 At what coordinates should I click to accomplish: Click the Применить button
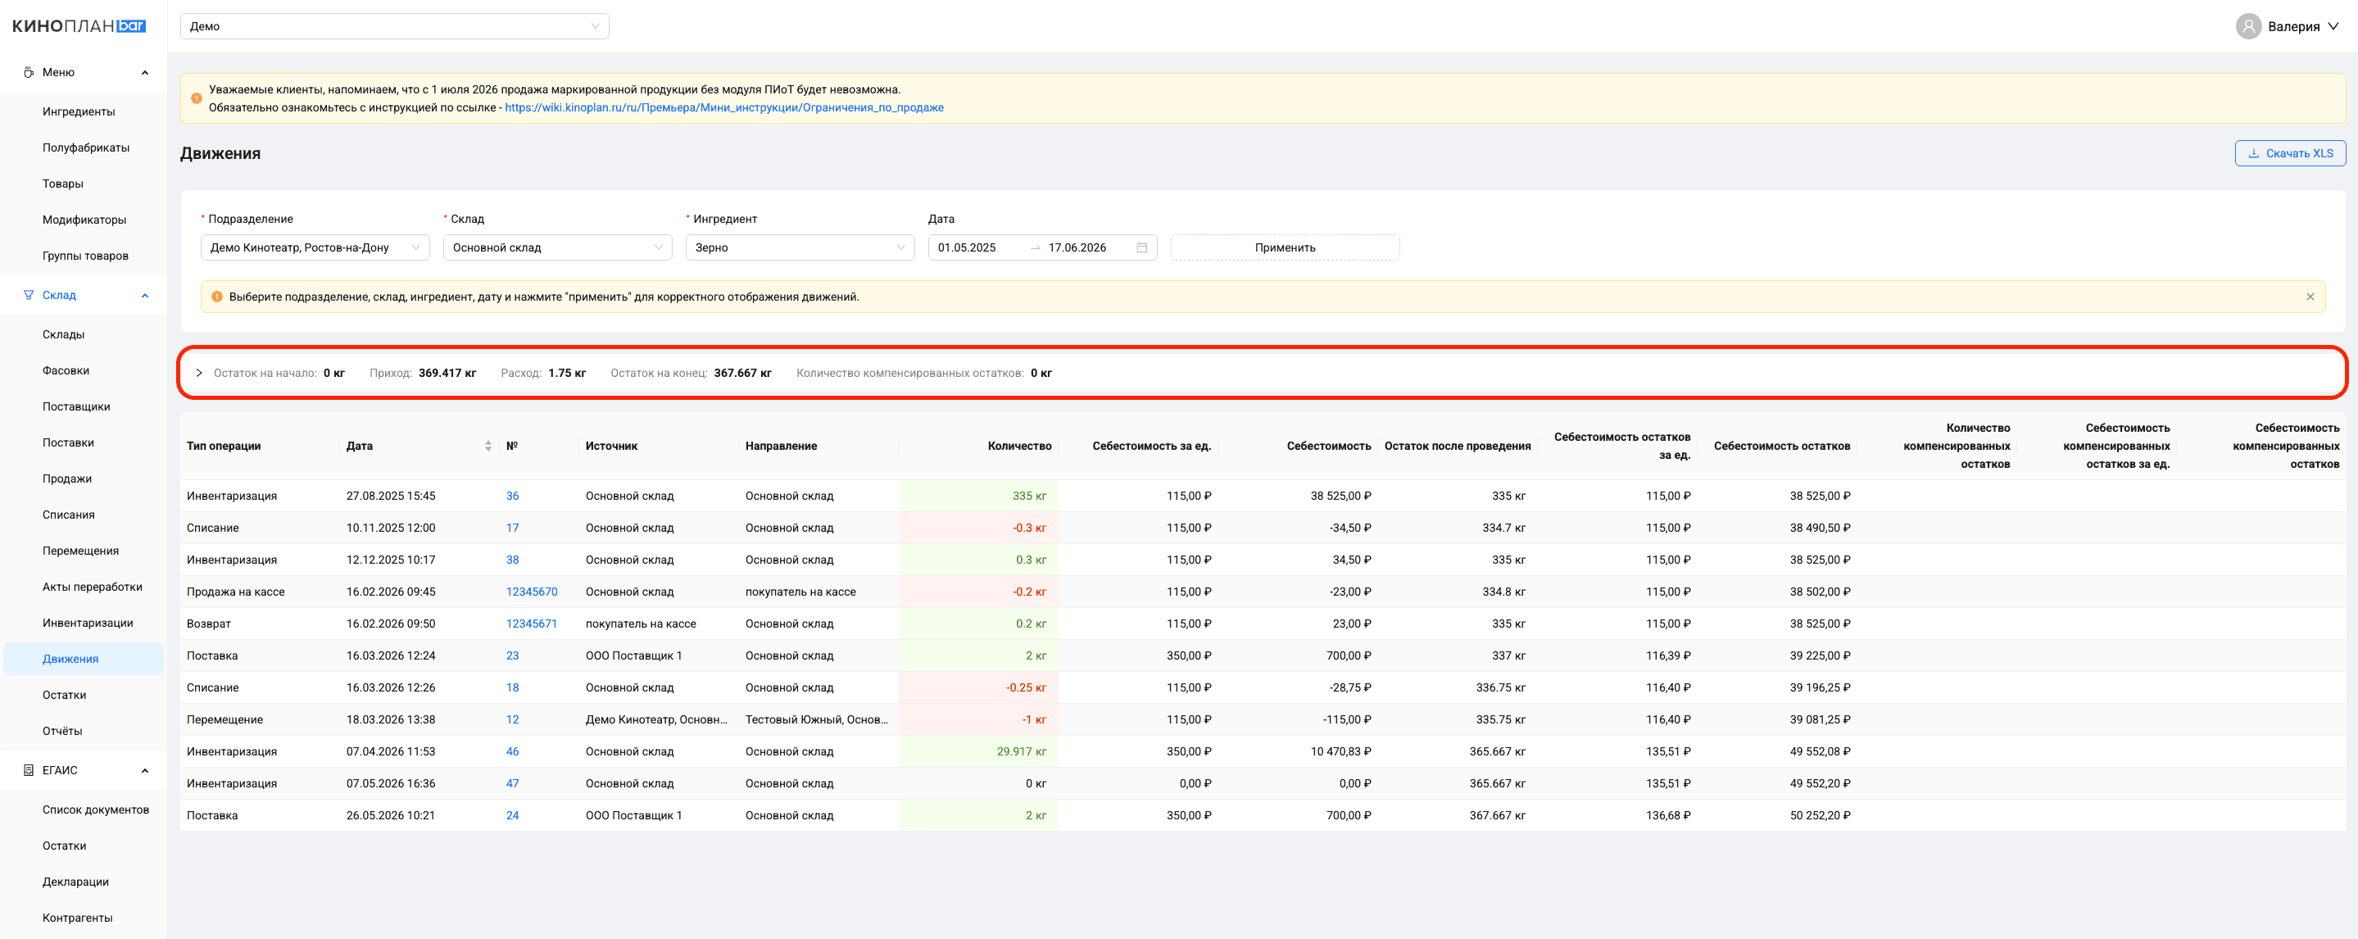(1284, 248)
